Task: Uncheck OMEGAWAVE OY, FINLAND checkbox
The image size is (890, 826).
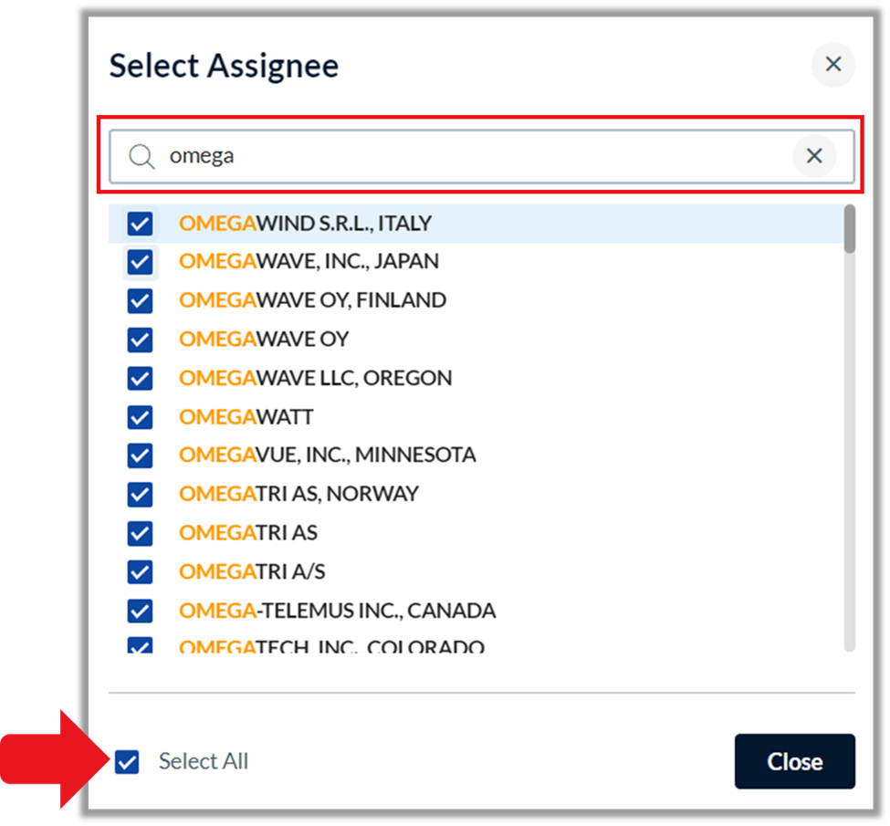Action: [x=140, y=301]
